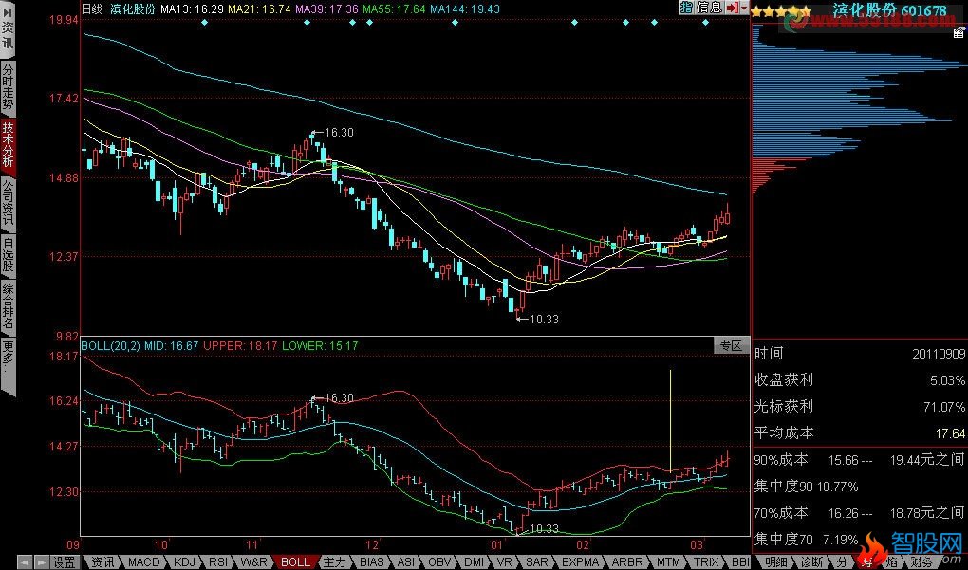Image resolution: width=968 pixels, height=570 pixels.
Task: Click the five-star rating icons
Action: 781,11
